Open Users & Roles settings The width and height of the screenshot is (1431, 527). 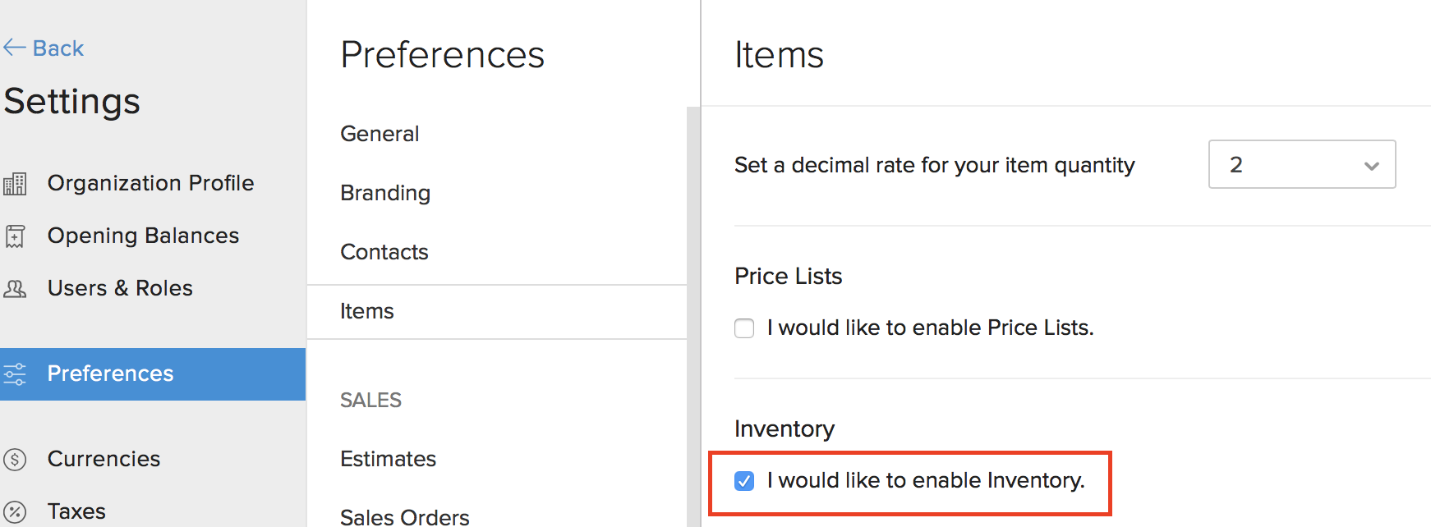coord(120,288)
